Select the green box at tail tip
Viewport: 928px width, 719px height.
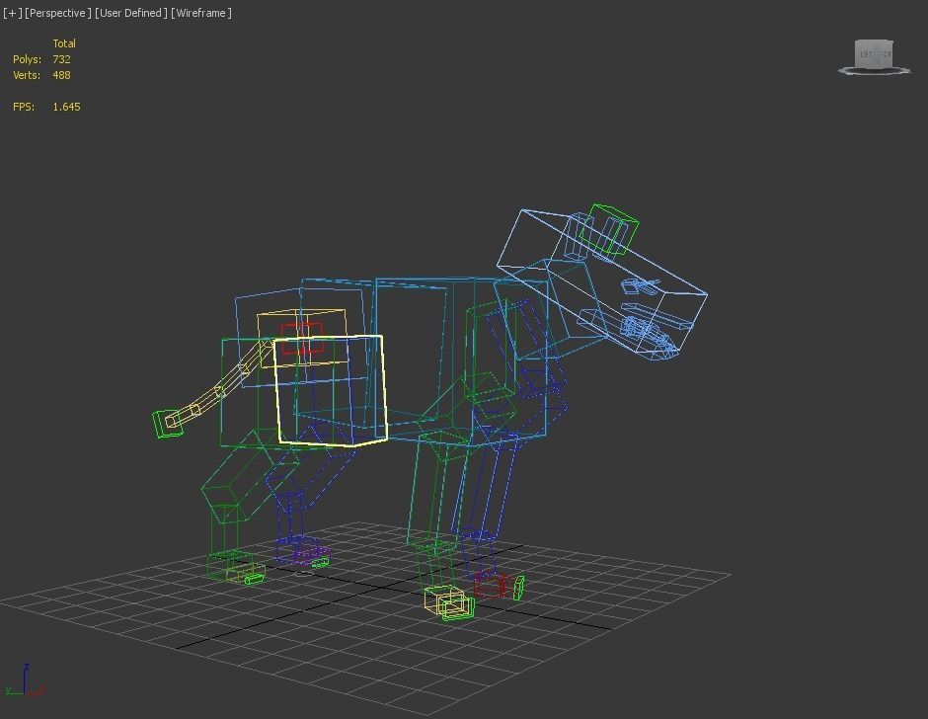(168, 424)
